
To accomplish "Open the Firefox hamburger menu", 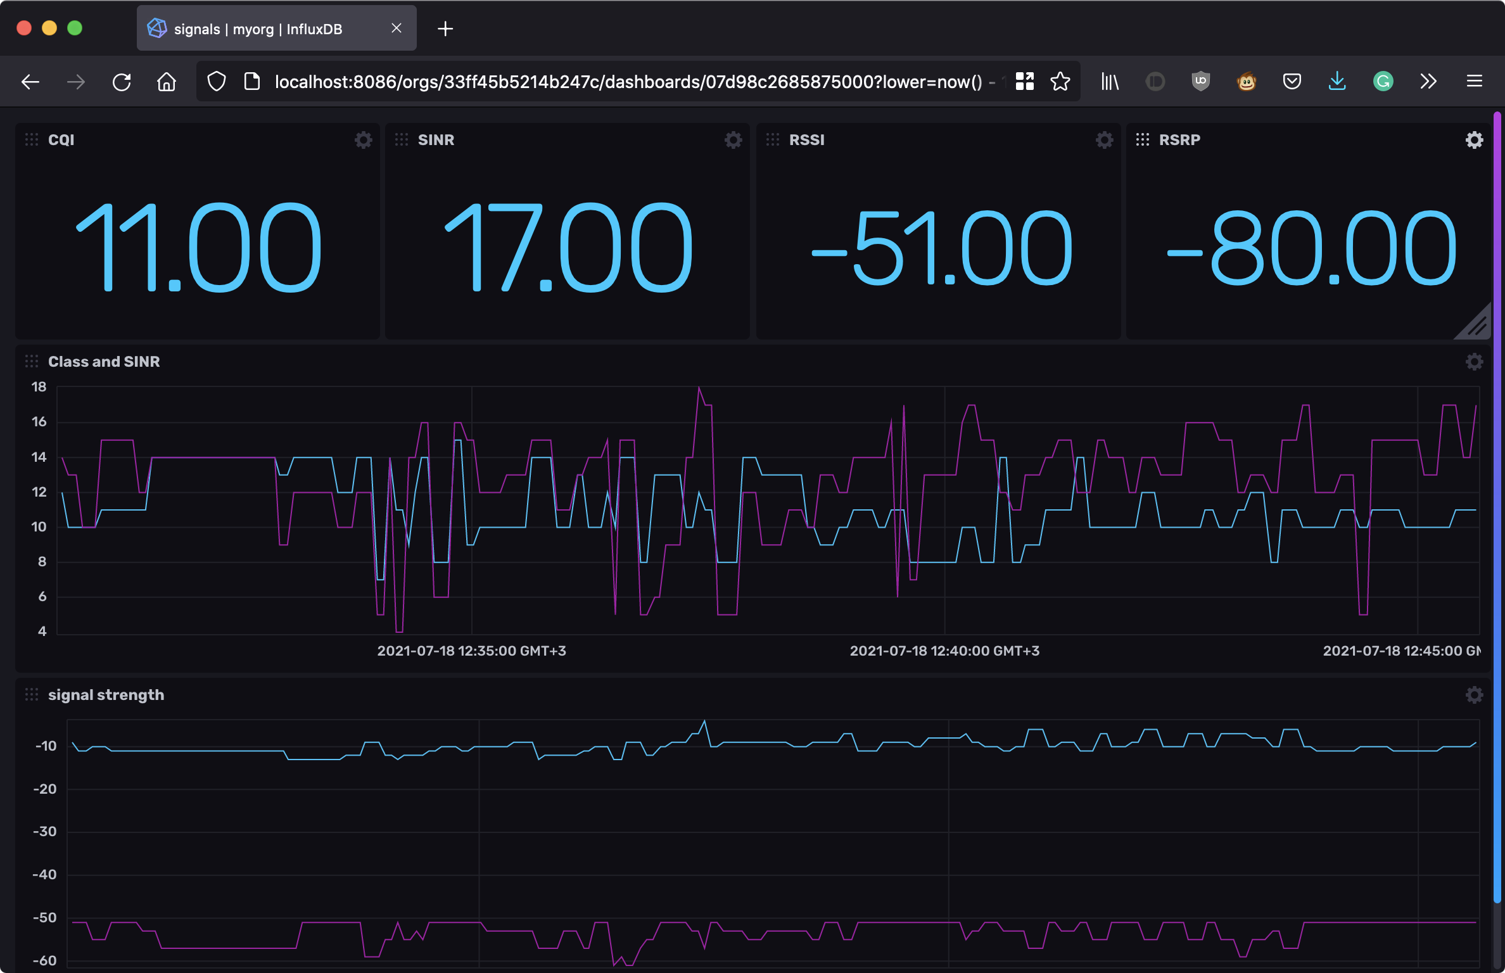I will pyautogui.click(x=1475, y=81).
